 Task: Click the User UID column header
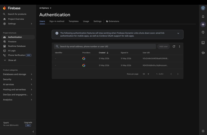(146, 53)
